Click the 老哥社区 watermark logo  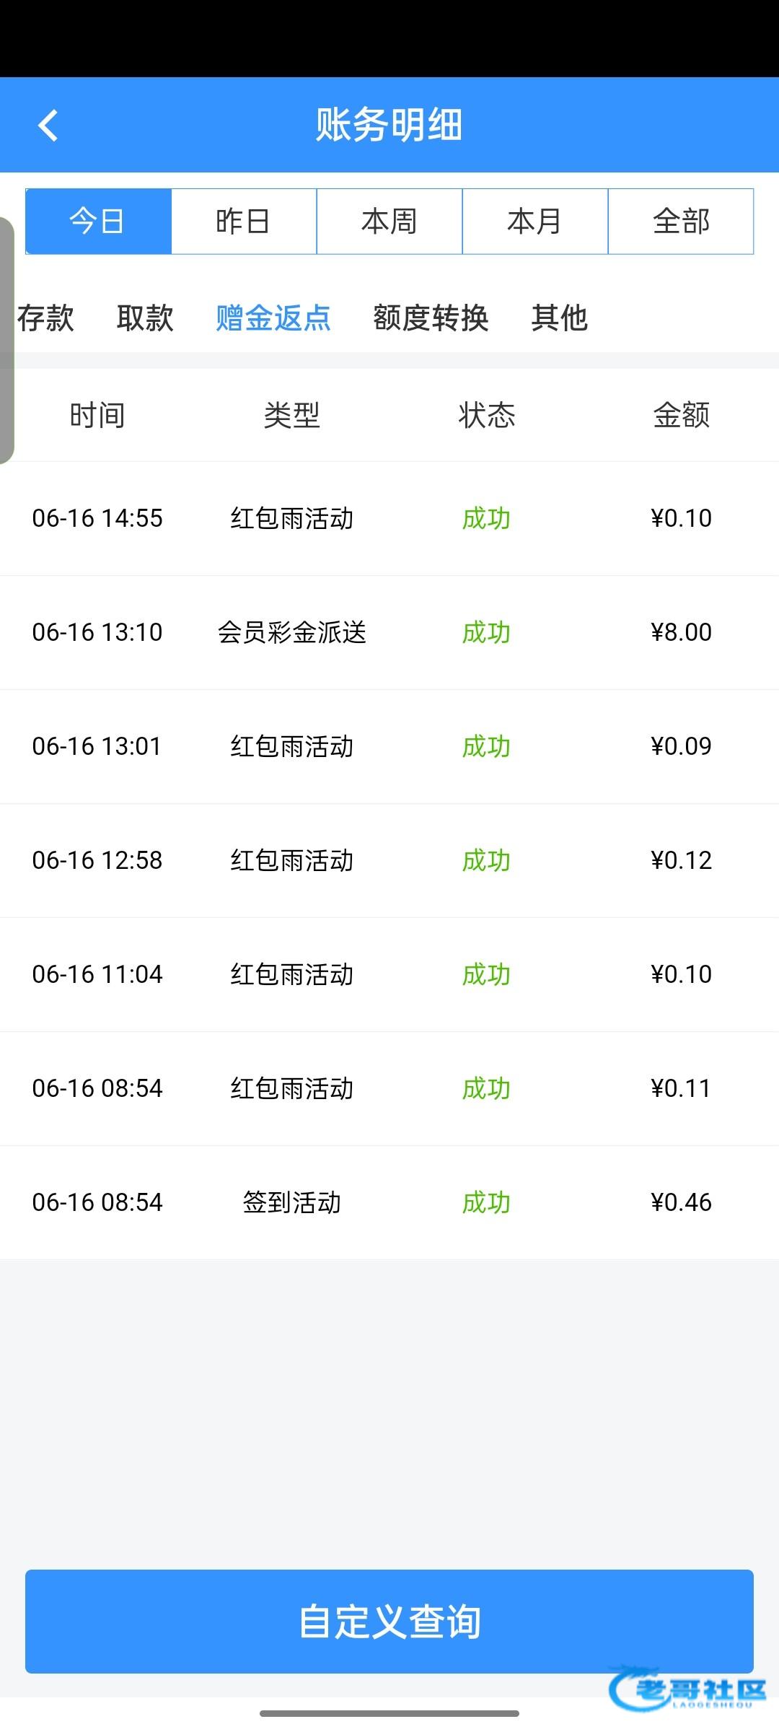(687, 1689)
